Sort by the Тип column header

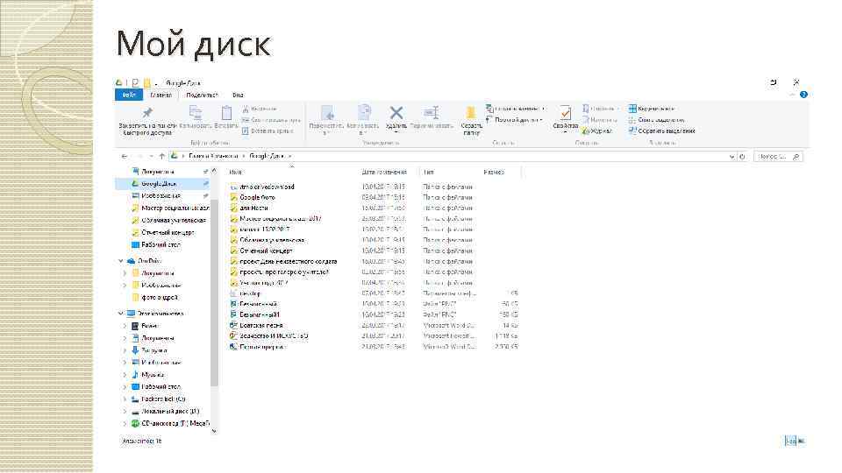tap(429, 173)
